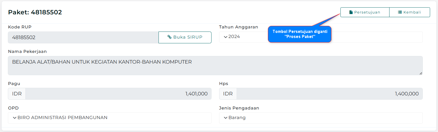
Task: Open the Buka SIRUP link button
Action: point(185,37)
